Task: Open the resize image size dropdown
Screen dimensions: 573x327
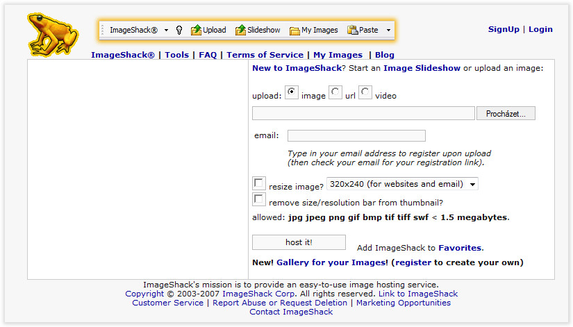Action: (402, 184)
